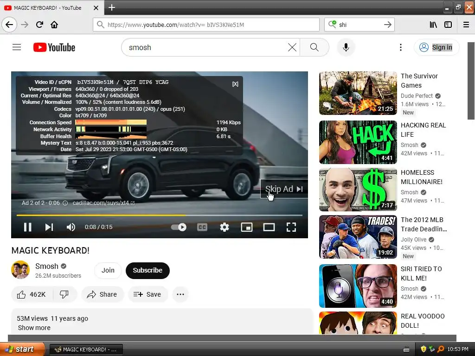Viewport: 475px width, 356px height.
Task: Skip the Cadillac ad
Action: [284, 189]
